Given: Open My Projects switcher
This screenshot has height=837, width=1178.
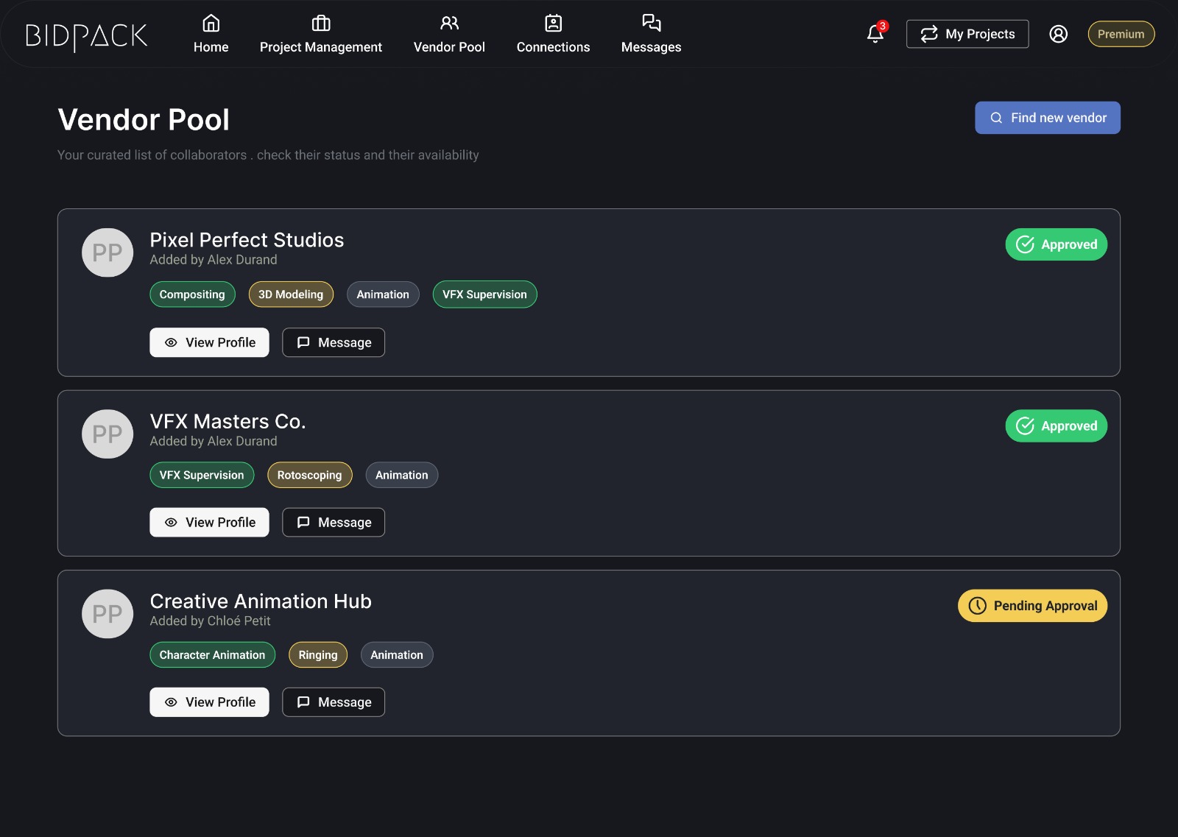Looking at the screenshot, I should pyautogui.click(x=967, y=34).
